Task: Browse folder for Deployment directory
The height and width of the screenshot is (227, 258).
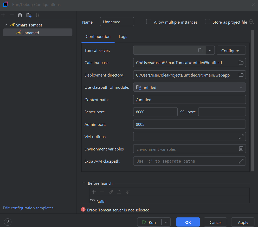Action: (x=241, y=75)
